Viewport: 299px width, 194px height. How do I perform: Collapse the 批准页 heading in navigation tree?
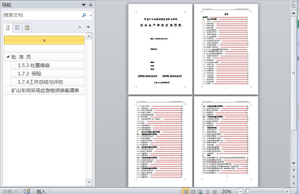8,57
